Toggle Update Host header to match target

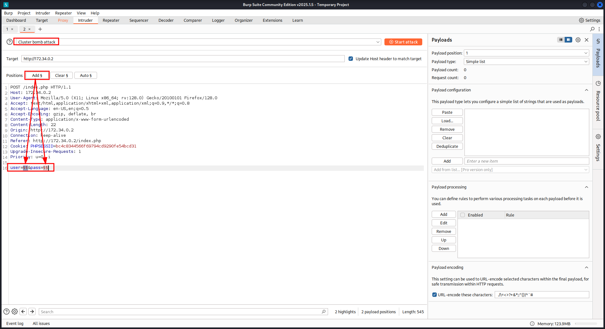click(351, 59)
